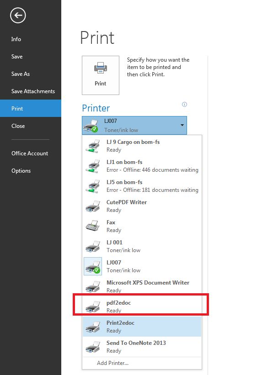Click the large Print button
Image resolution: width=262 pixels, height=375 pixels.
point(101,75)
